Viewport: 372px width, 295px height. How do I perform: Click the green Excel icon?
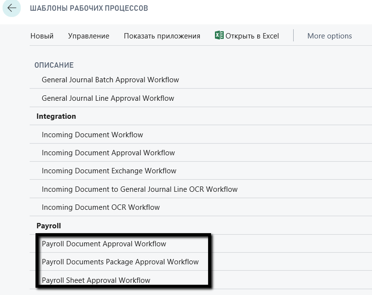point(219,36)
